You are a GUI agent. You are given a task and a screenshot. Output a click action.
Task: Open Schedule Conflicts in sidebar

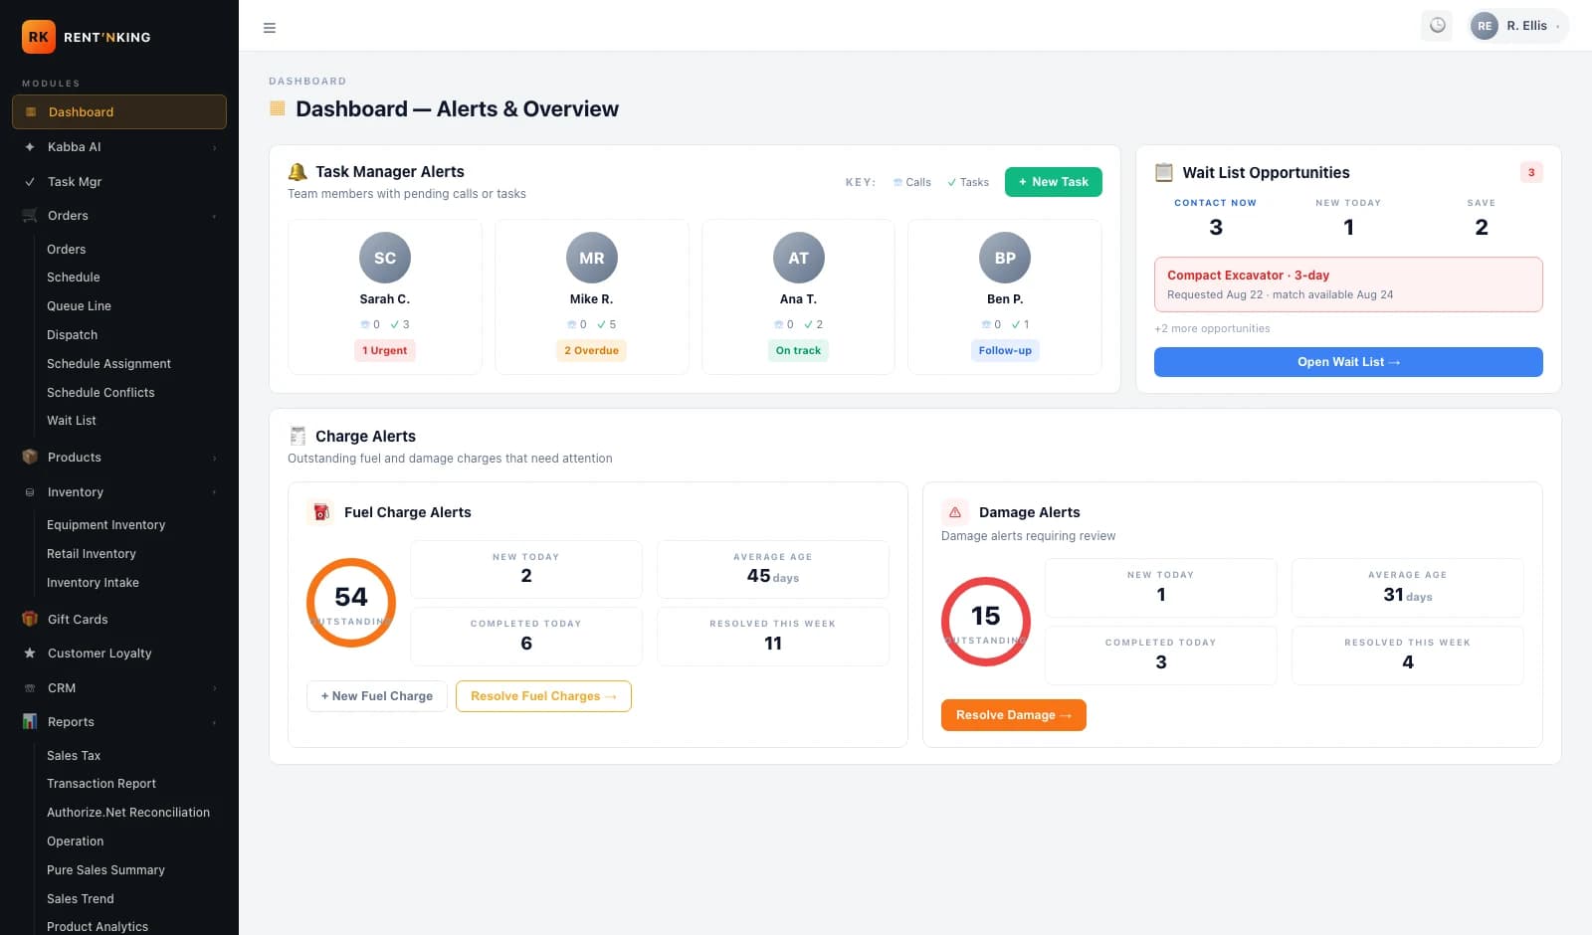coord(100,393)
